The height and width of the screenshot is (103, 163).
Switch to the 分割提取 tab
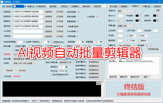[x=7, y=7]
